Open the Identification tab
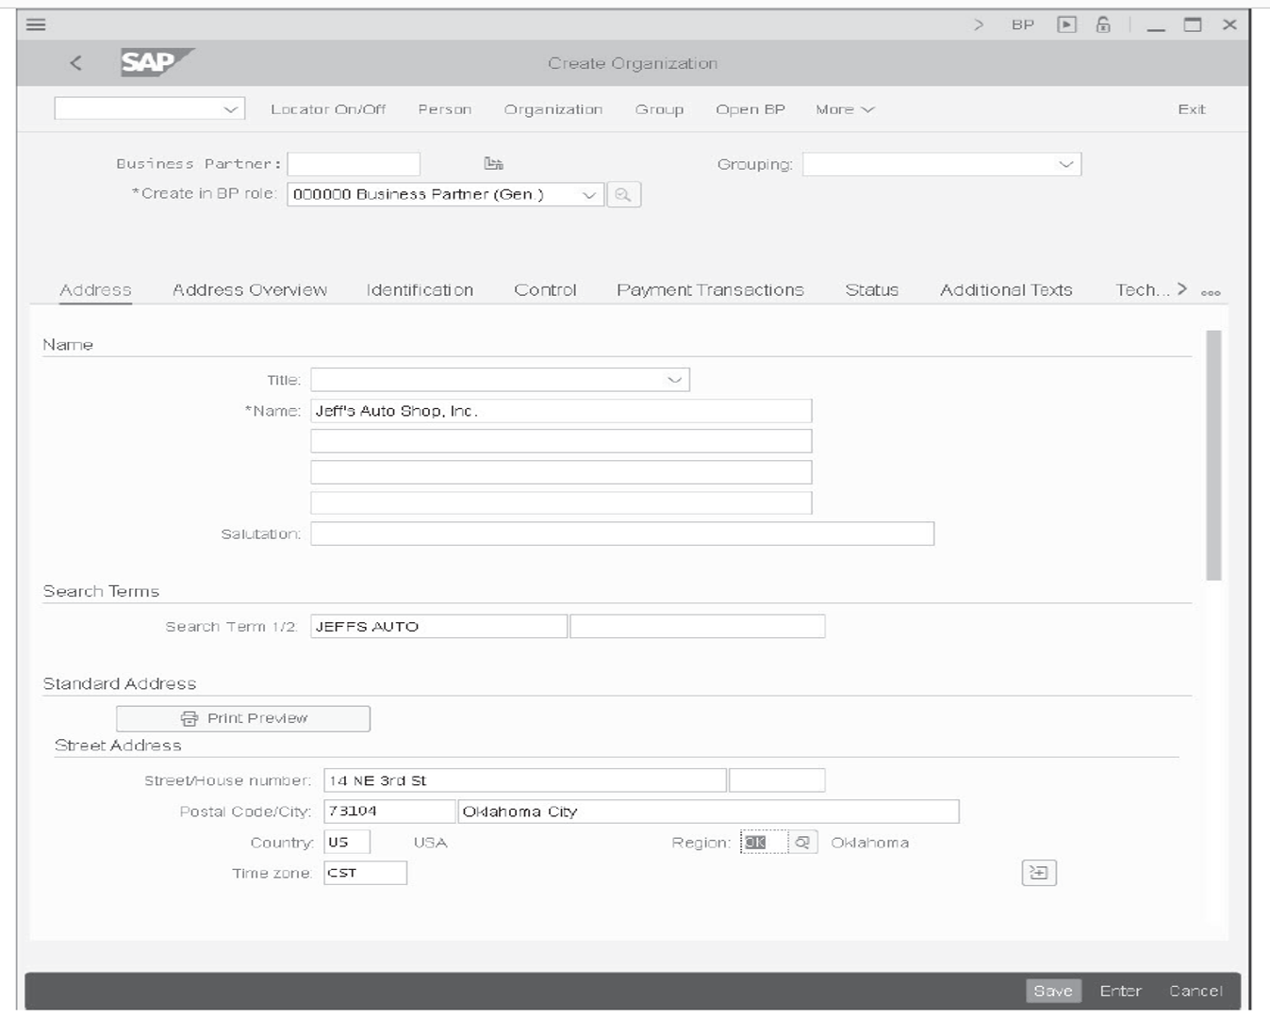Screen dimensions: 1270x1017 point(420,290)
